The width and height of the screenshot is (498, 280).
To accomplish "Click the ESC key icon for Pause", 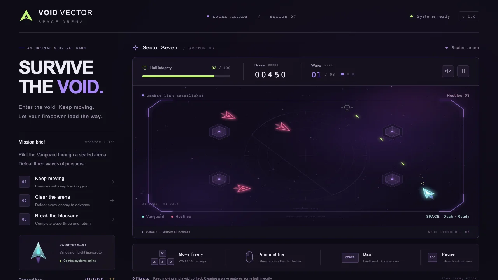I will pos(433,257).
